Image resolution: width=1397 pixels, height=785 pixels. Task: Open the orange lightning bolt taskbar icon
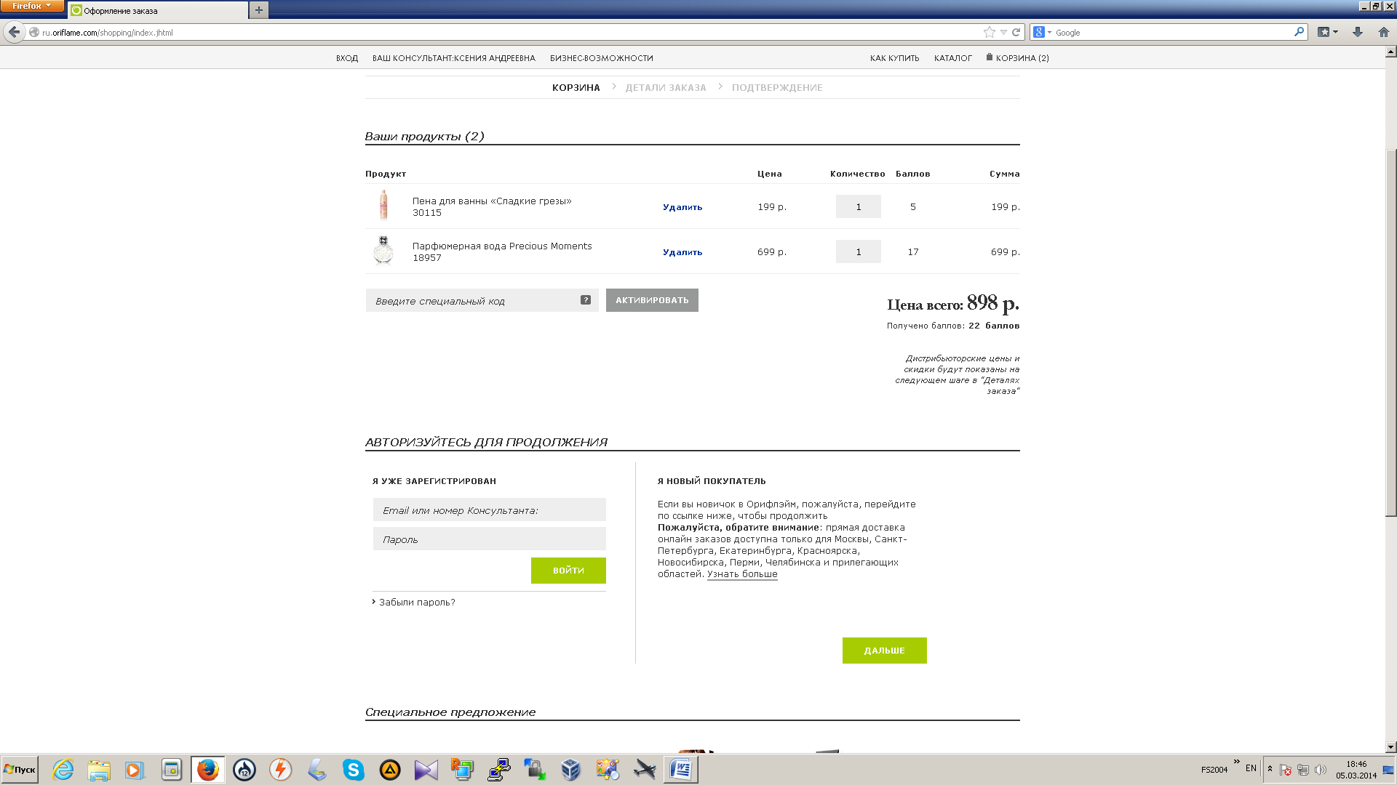280,769
